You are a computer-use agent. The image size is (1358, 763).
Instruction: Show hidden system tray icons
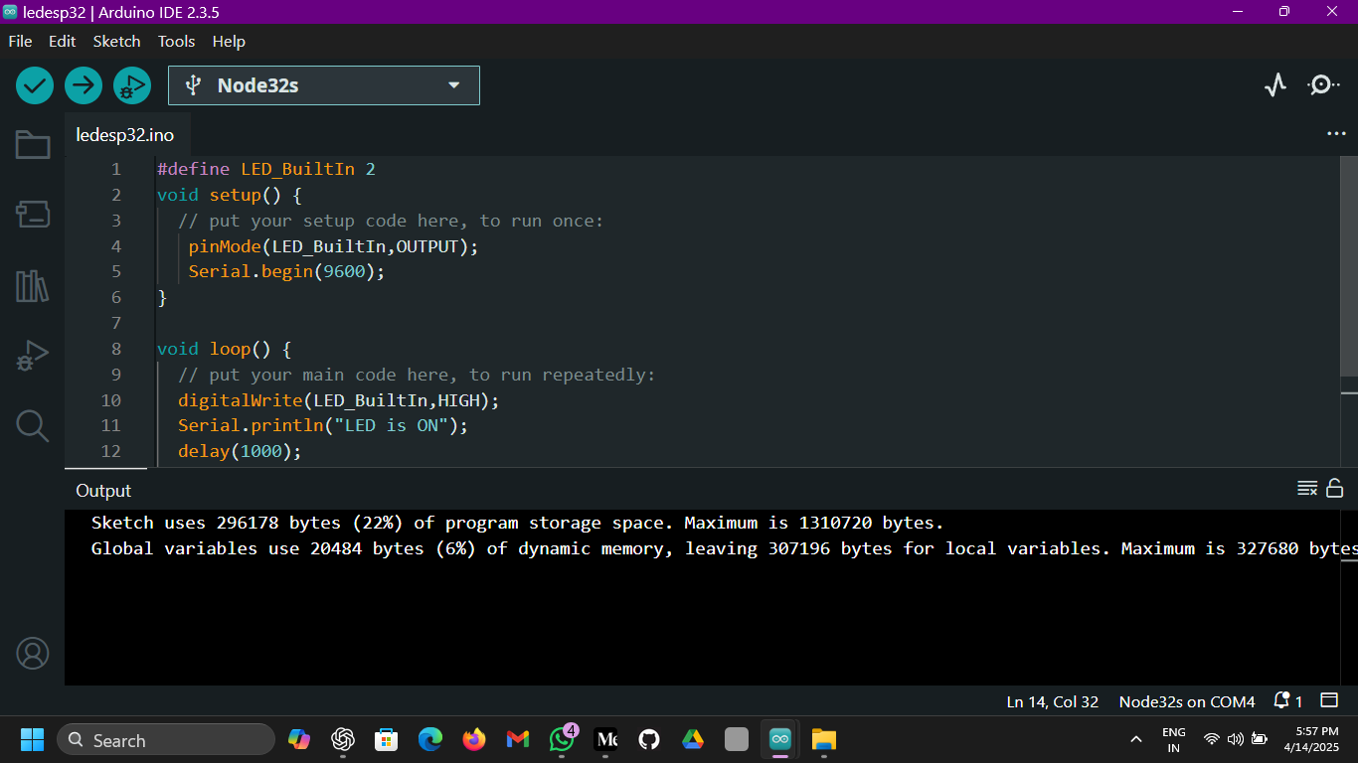pos(1136,739)
